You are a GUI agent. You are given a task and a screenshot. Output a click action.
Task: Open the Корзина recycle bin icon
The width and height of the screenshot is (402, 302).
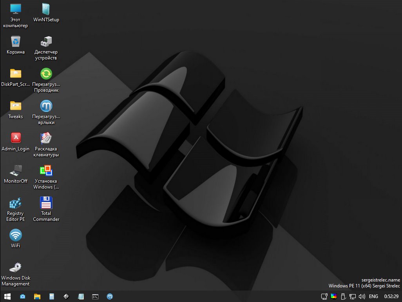click(x=16, y=41)
